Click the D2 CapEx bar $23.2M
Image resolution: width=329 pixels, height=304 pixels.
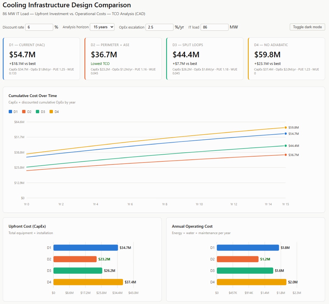point(75,259)
